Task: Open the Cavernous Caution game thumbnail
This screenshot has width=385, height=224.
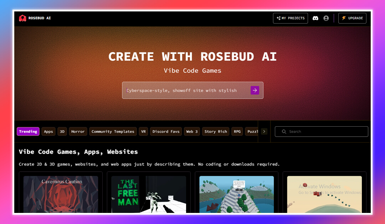Action: click(x=61, y=194)
